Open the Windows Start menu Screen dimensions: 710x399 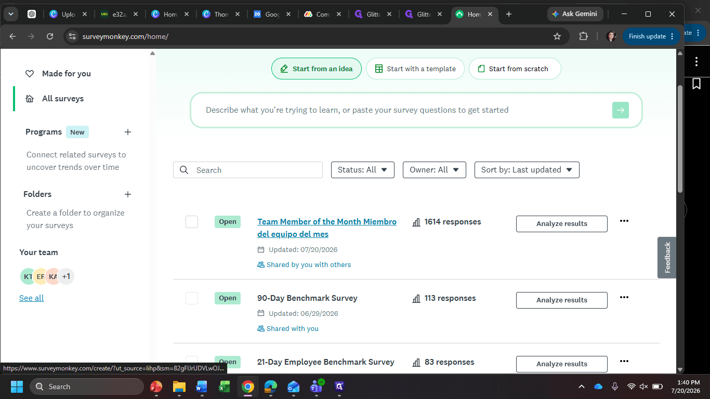(17, 387)
